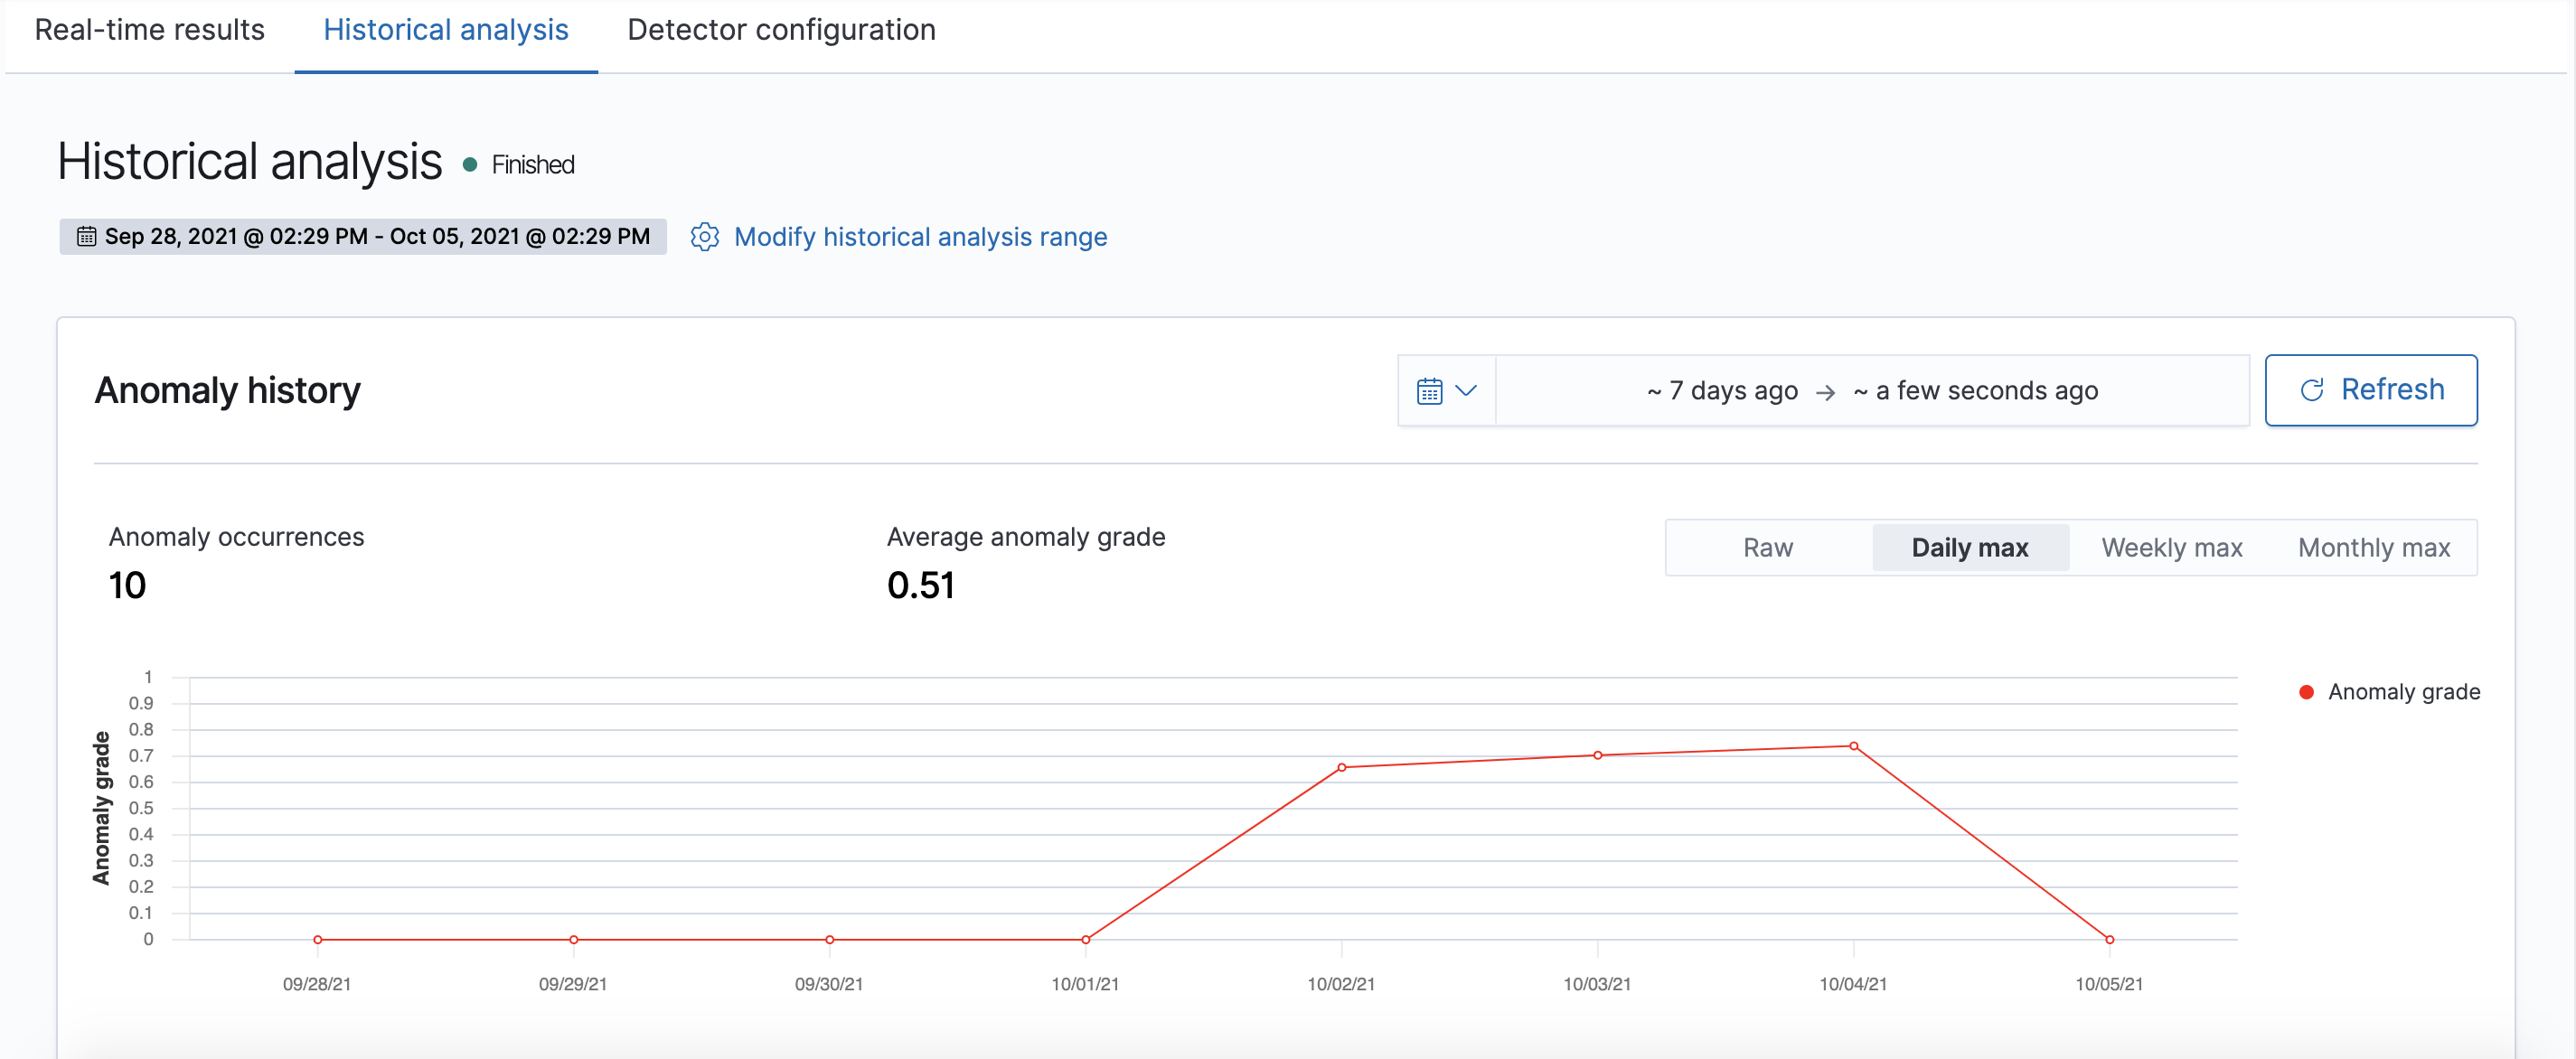Click the Sep 28 - Oct 05 date range badge
Screen dimensions: 2576x1059
(363, 237)
